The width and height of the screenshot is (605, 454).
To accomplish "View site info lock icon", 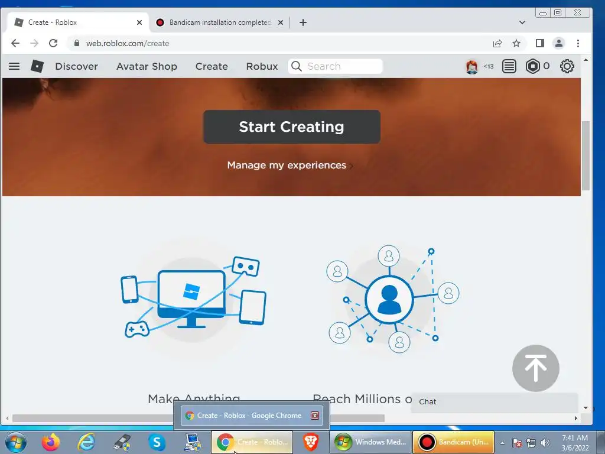I will tap(76, 43).
